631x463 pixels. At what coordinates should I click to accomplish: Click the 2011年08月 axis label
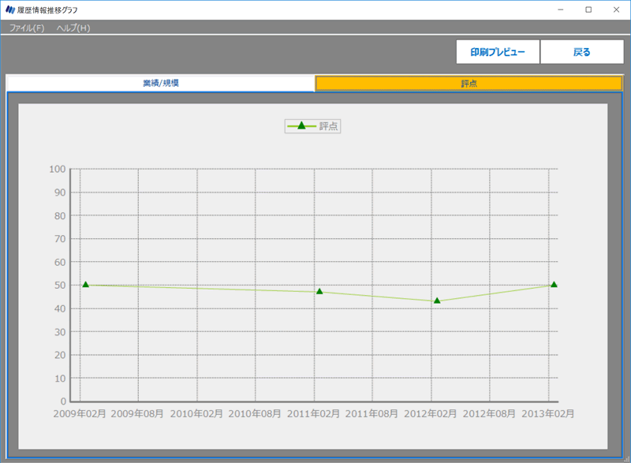pos(372,413)
